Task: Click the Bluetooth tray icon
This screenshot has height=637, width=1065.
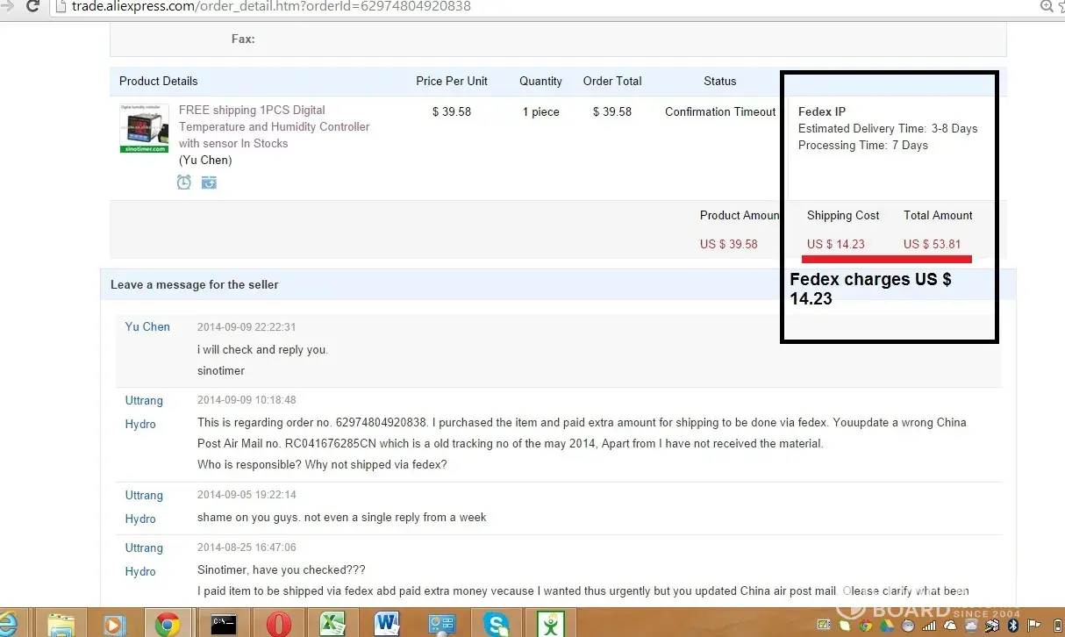Action: (1012, 626)
